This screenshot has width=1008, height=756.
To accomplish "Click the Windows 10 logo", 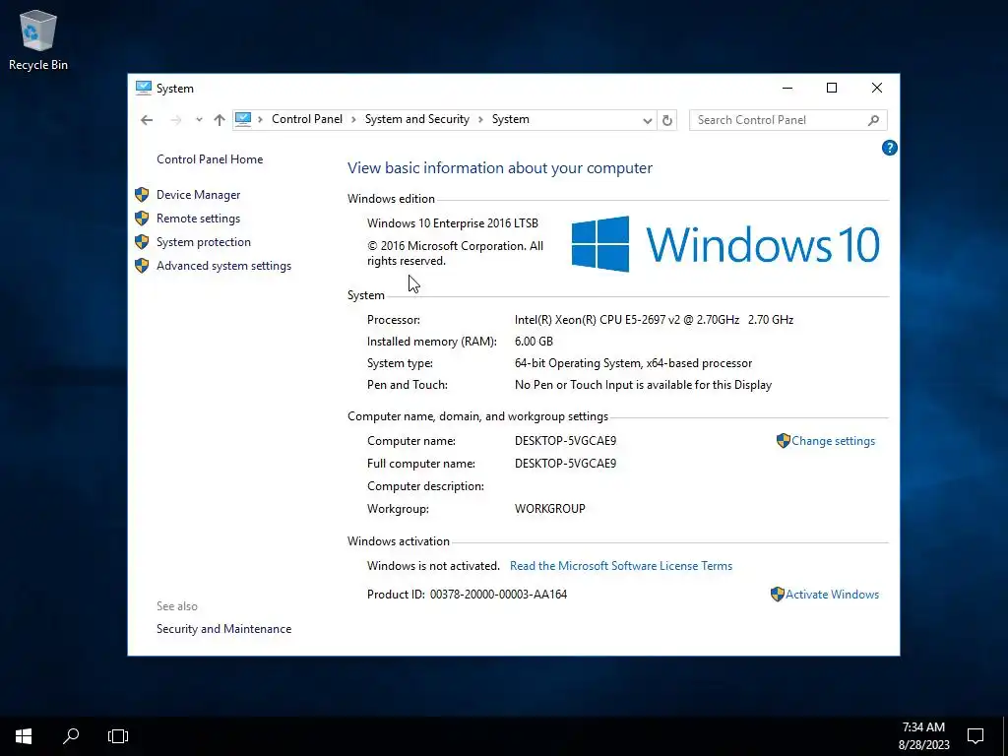I will pyautogui.click(x=725, y=244).
